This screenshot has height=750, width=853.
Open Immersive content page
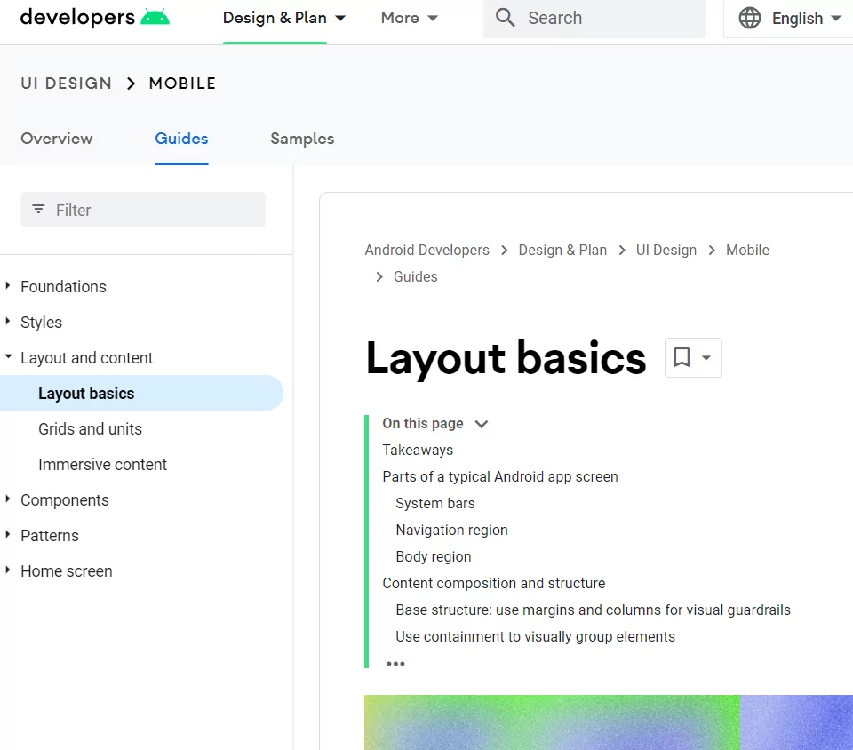coord(103,465)
